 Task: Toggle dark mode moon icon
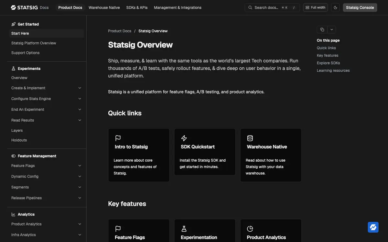[x=335, y=7]
